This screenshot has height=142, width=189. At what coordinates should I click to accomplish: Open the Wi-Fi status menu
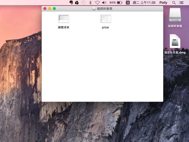[x=97, y=3]
